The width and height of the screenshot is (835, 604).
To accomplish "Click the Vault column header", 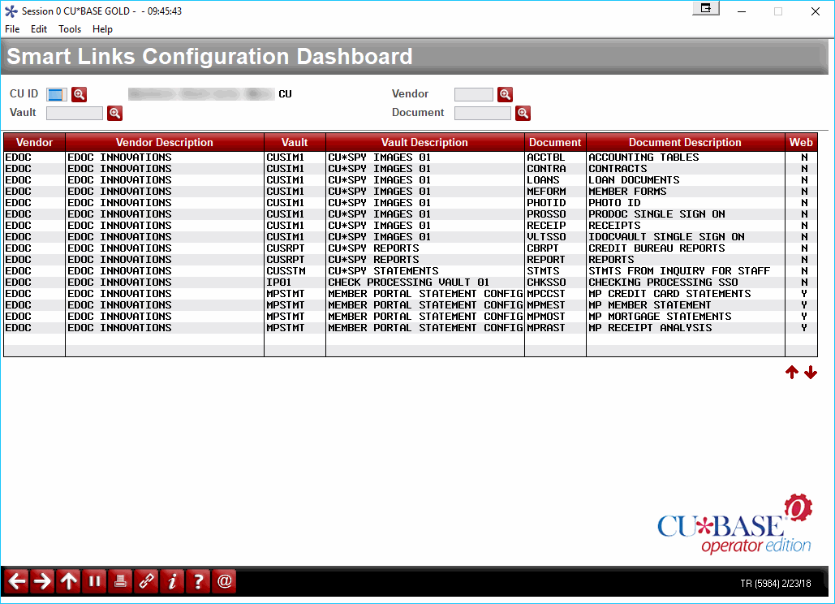I will (x=295, y=142).
